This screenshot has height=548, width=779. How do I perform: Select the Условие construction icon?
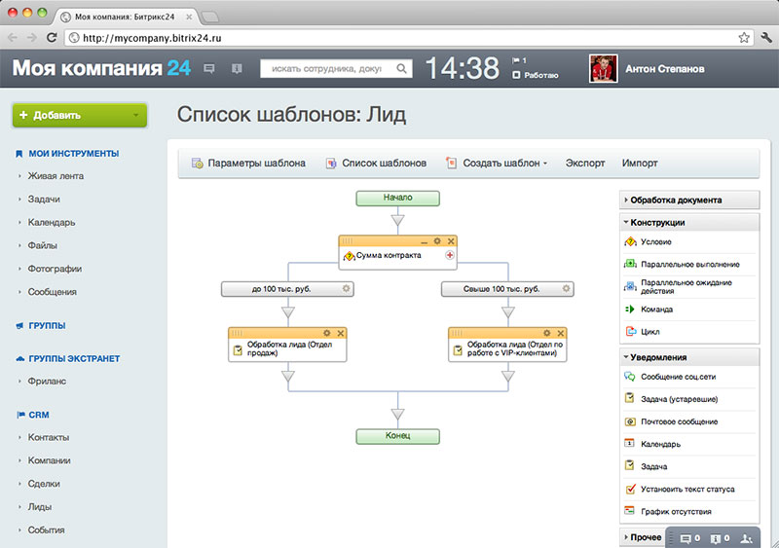(630, 242)
